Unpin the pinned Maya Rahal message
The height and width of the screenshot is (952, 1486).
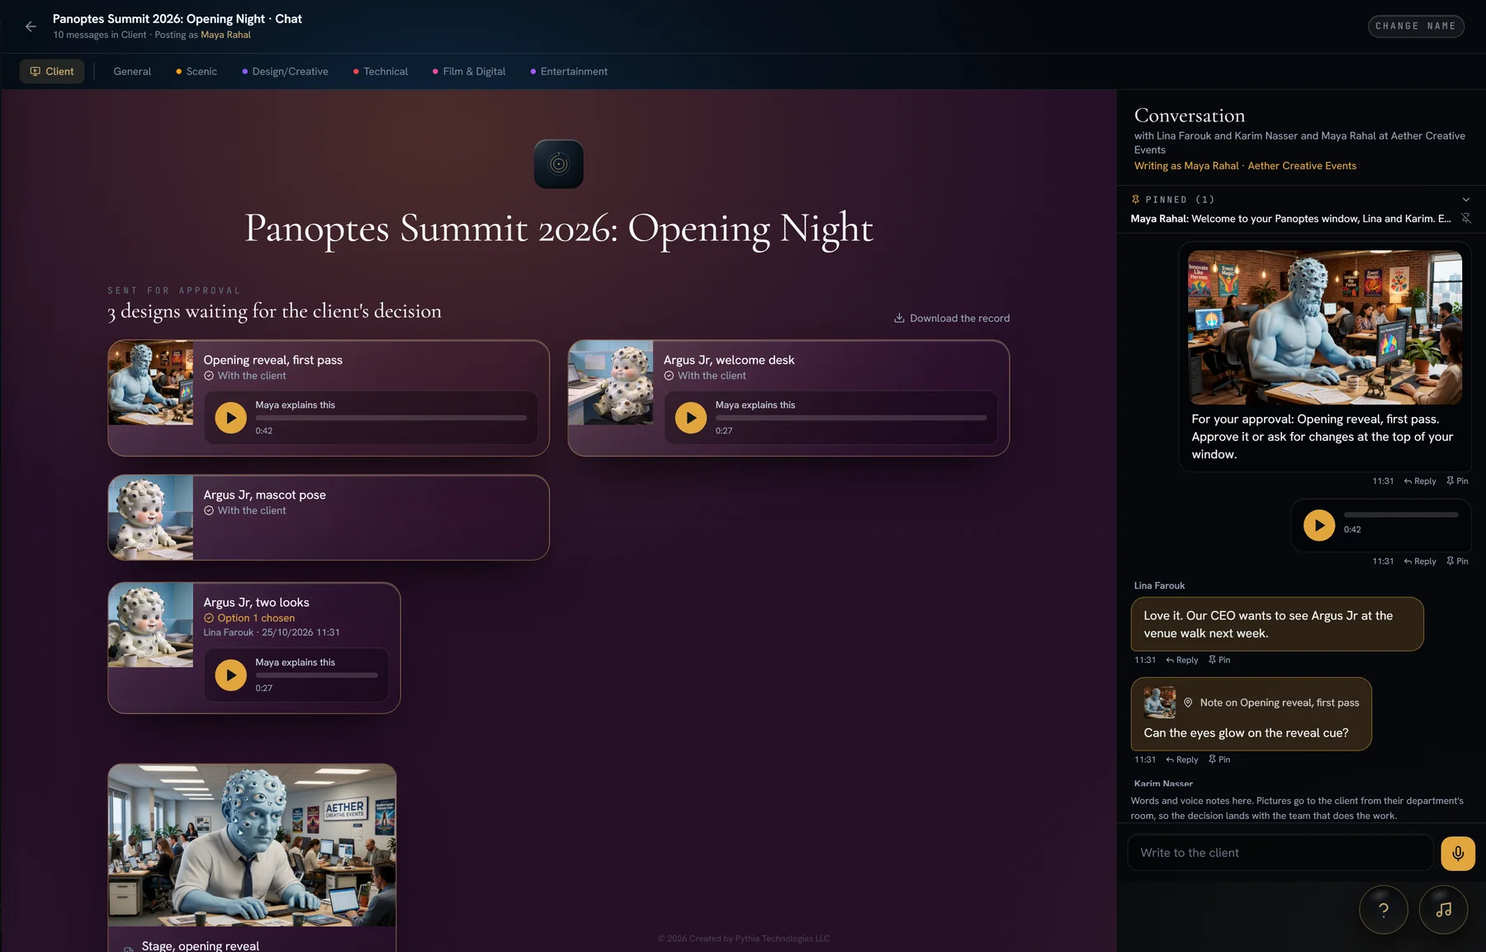click(x=1466, y=219)
